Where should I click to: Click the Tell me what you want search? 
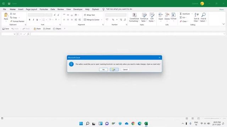point(119,9)
